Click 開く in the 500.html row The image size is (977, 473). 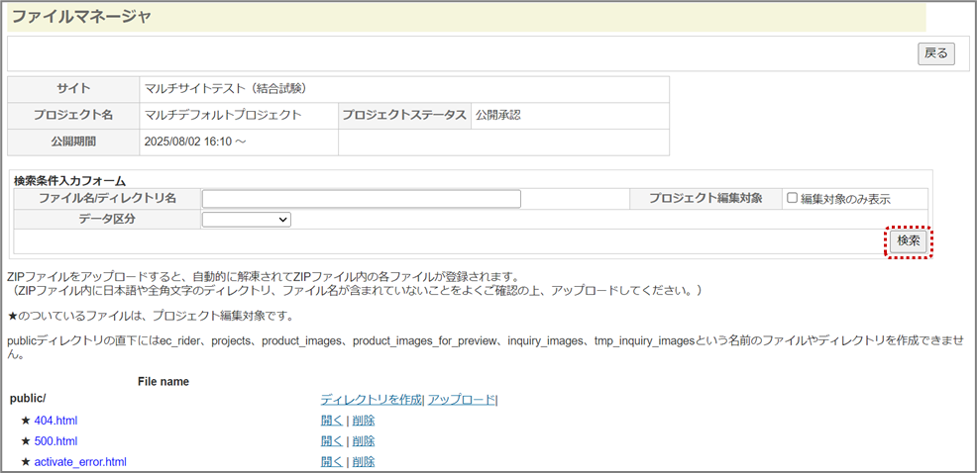331,441
